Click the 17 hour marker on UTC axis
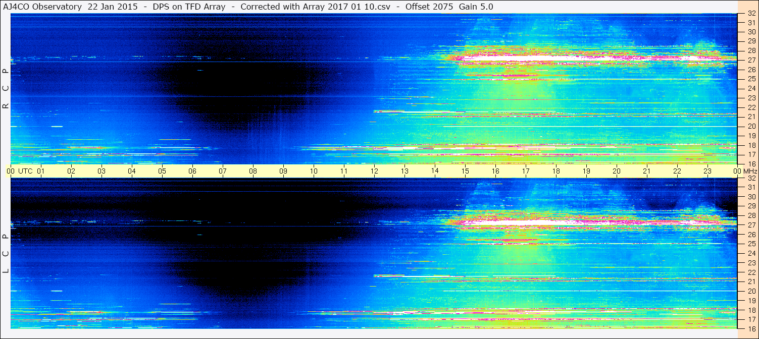 click(526, 171)
